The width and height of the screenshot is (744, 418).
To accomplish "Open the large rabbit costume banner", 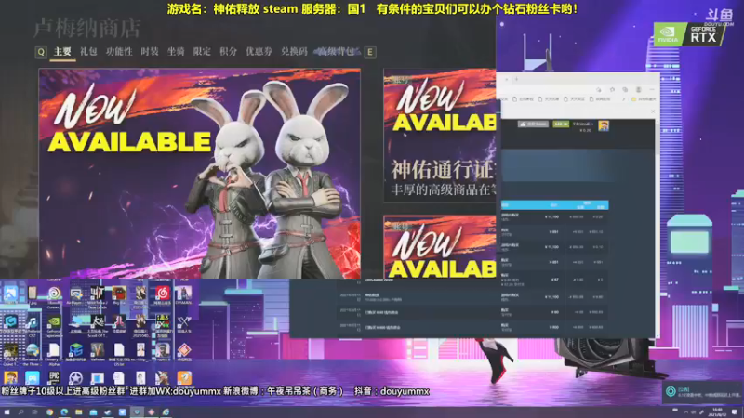I will (x=199, y=174).
